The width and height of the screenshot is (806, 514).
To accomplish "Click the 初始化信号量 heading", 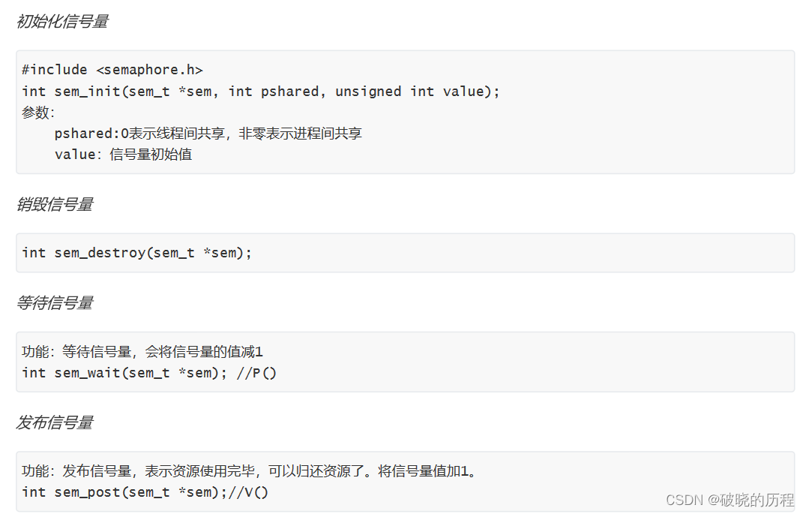I will click(x=63, y=21).
